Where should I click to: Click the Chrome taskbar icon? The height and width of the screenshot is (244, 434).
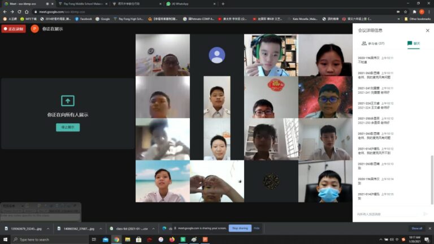coord(116,239)
